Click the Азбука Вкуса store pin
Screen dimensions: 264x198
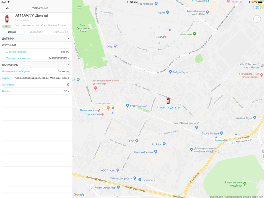point(170,72)
